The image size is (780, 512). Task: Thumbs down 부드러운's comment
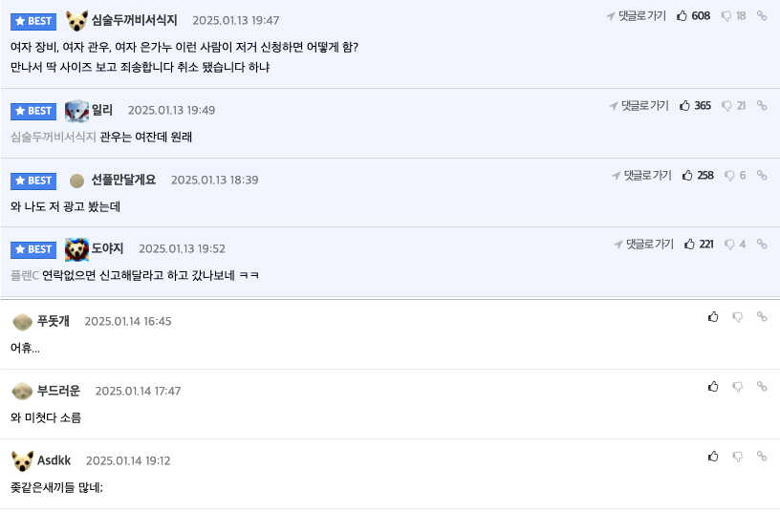(738, 387)
